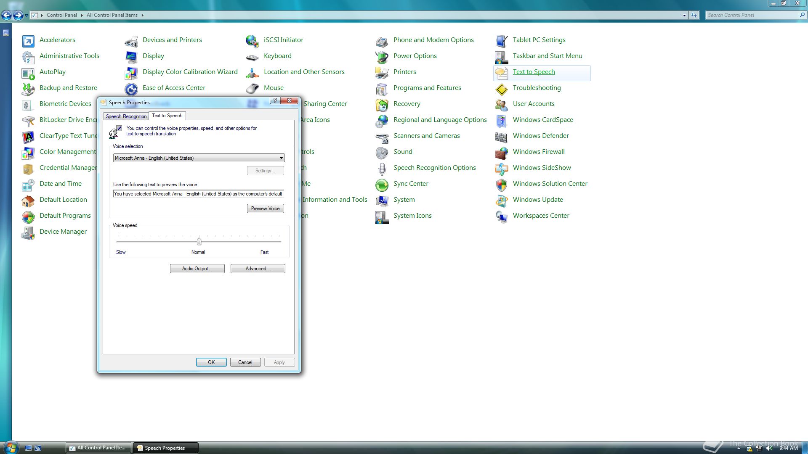Click the Display monitor icon
Viewport: 808px width, 454px height.
[x=131, y=57]
